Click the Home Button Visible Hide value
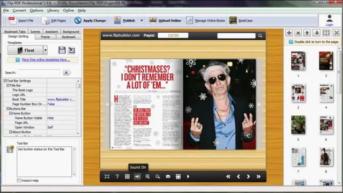 (50, 118)
